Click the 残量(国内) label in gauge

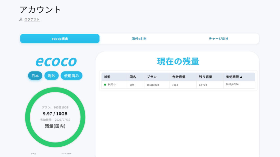(55, 126)
